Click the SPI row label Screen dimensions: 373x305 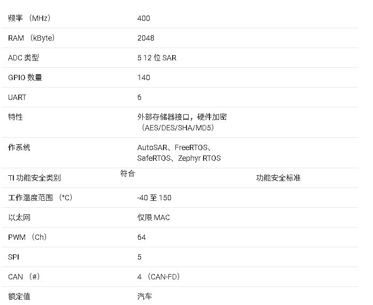click(x=14, y=257)
